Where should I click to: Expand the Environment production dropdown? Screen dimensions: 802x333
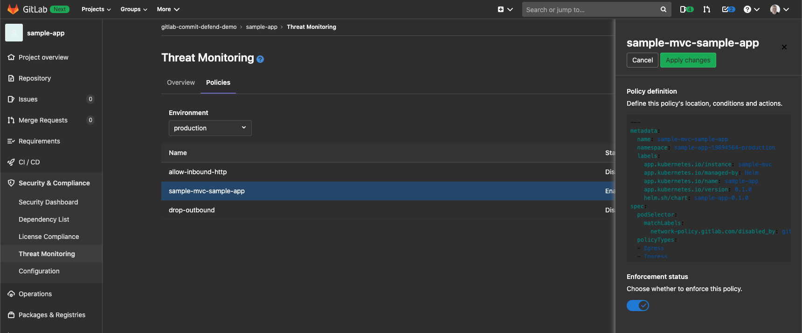210,128
